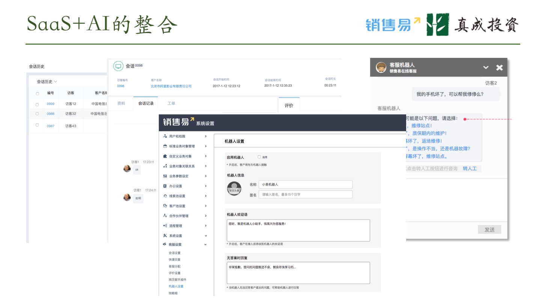Image resolution: width=536 pixels, height=299 pixels.
Task: Click the 系统设置 tools icon
Action: [165, 236]
